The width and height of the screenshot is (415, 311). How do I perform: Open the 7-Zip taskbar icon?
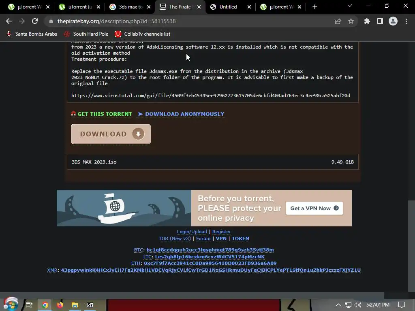pyautogui.click(x=90, y=305)
